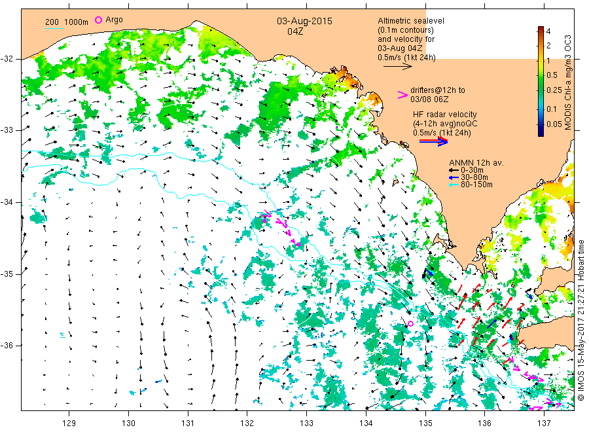This screenshot has width=589, height=432.
Task: Click the '1000m' depth legend label
Action: (x=77, y=22)
